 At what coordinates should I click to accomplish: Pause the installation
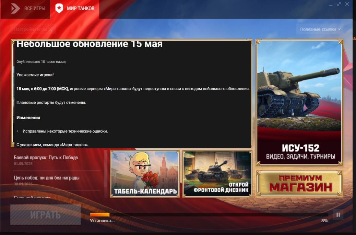point(338,214)
